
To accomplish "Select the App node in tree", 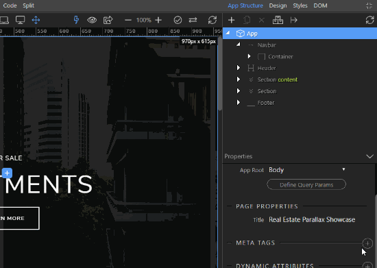I will pos(300,34).
